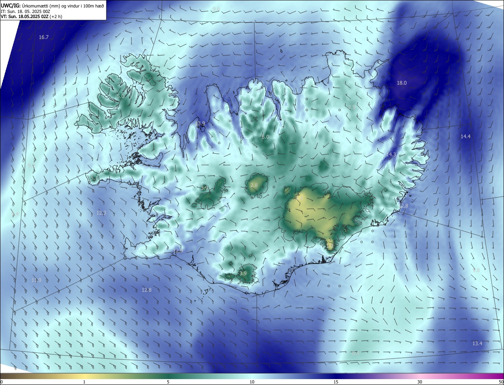Click the 50 tick on the color scale
Viewport: 504px width, 385px height.
(x=501, y=382)
